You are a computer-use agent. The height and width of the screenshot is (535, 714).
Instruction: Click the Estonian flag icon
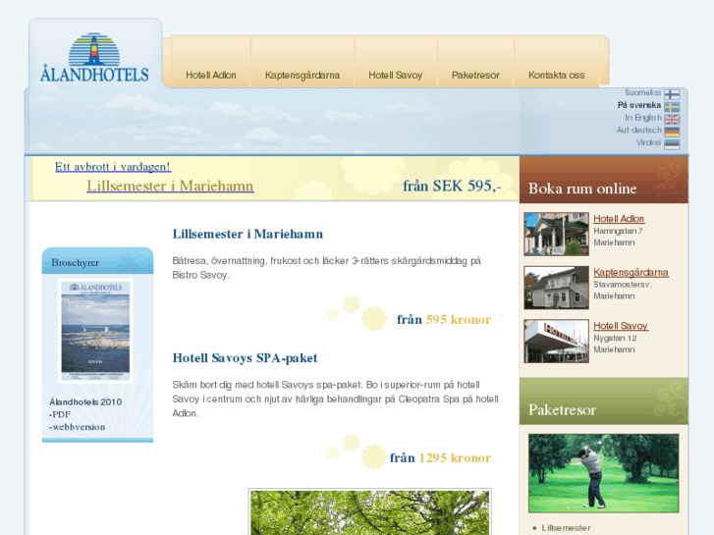[x=672, y=144]
